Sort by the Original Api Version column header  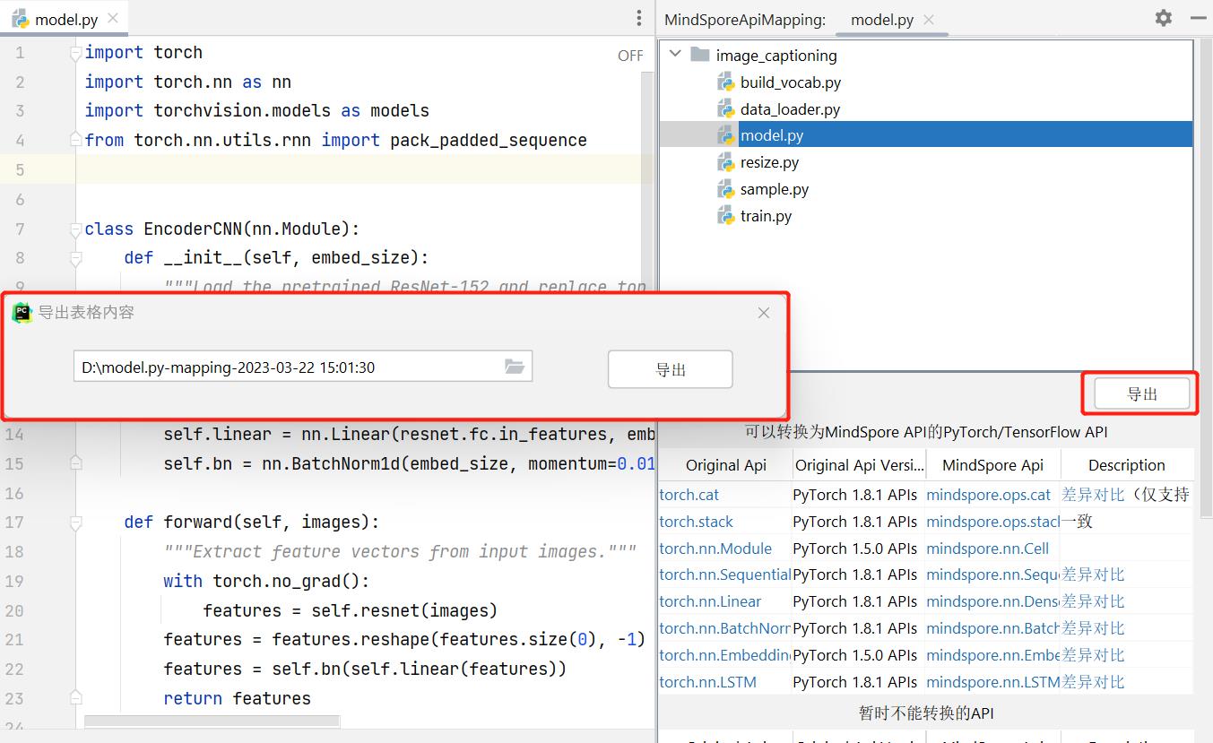pyautogui.click(x=859, y=465)
